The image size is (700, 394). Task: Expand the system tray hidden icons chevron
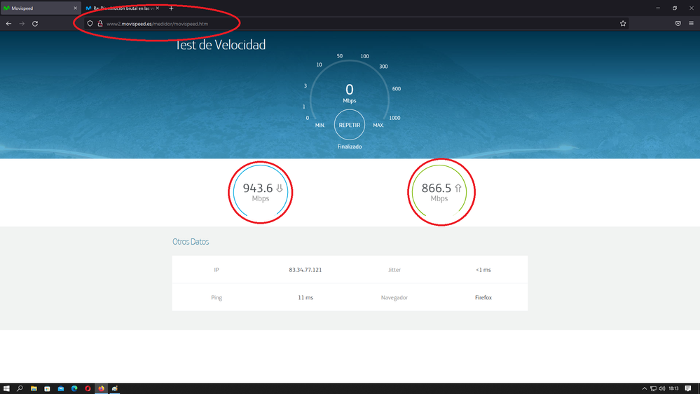pyautogui.click(x=644, y=388)
